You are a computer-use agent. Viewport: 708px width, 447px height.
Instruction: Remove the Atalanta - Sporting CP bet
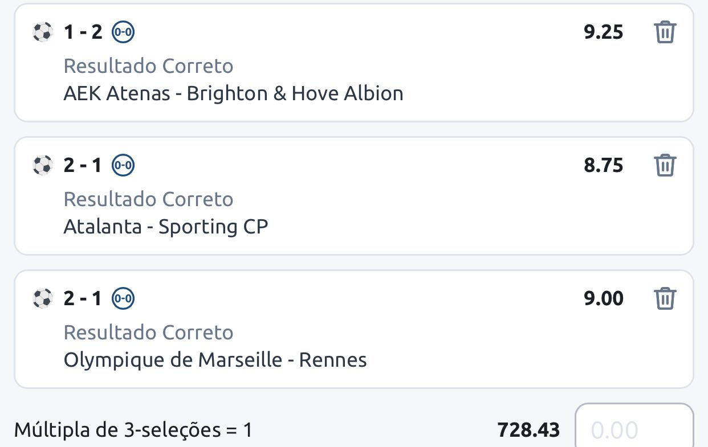click(665, 165)
